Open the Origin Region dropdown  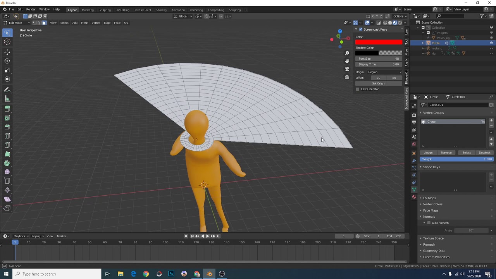click(384, 72)
